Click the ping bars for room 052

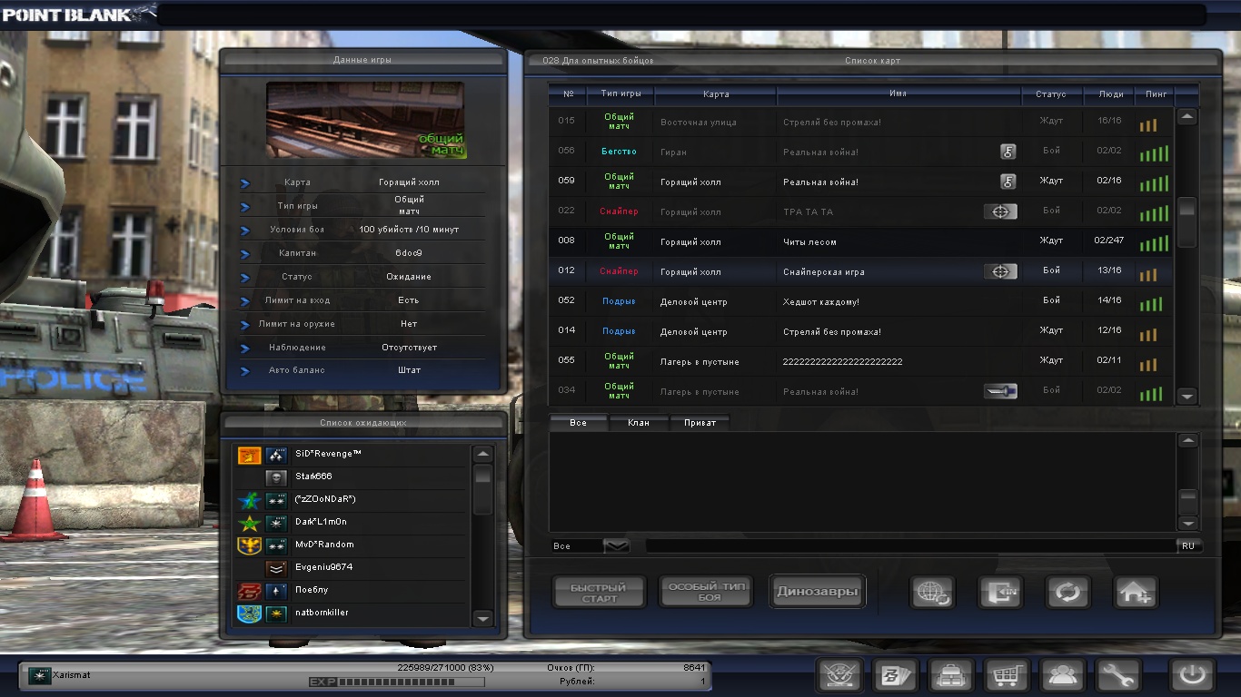(1150, 304)
